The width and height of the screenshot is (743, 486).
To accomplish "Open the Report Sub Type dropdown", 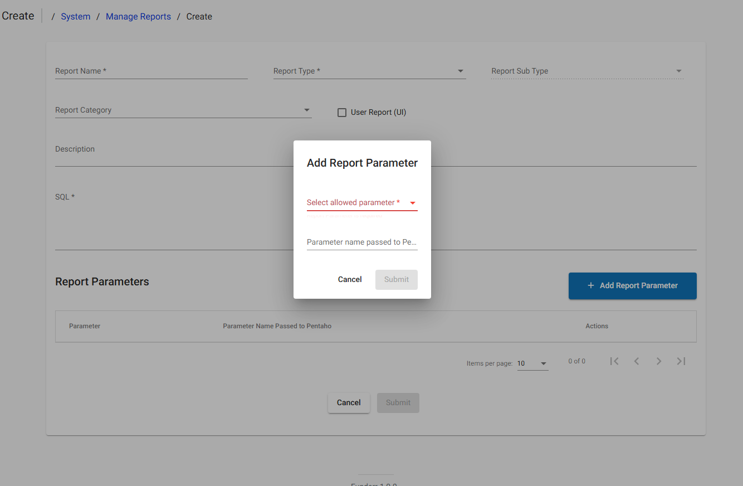I will coord(678,71).
